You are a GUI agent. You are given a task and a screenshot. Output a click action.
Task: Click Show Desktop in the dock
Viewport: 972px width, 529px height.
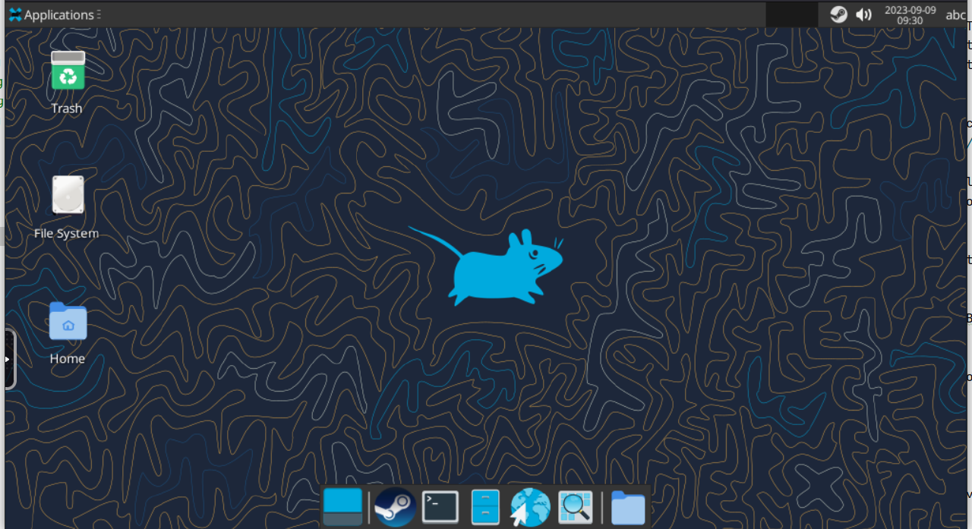click(342, 506)
